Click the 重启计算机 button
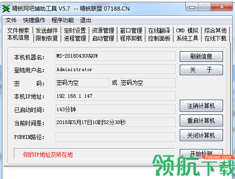Viewport: 235px width, 179px height. click(201, 120)
